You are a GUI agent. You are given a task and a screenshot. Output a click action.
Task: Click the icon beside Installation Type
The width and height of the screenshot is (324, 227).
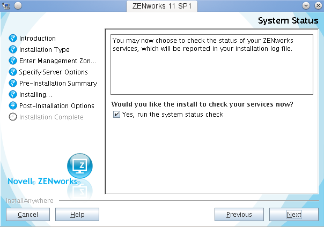[x=13, y=50]
